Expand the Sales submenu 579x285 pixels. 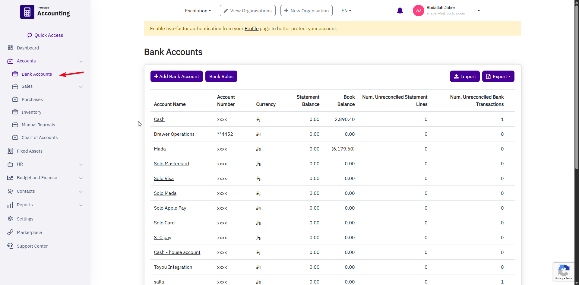tap(81, 87)
